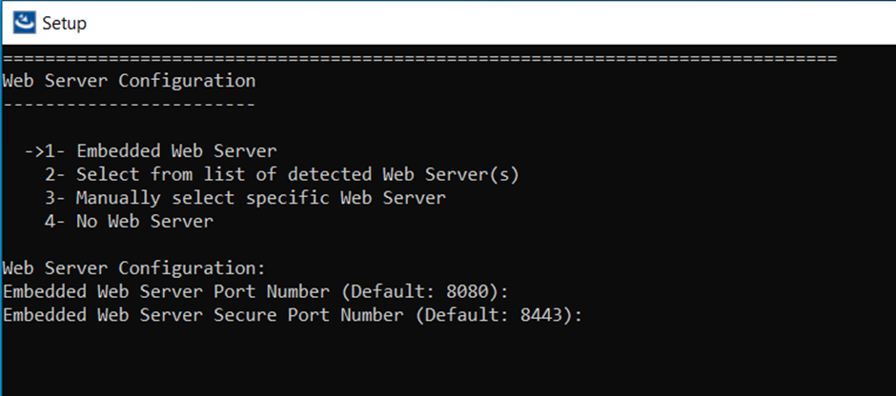Select the "No Web Server" option

(145, 222)
